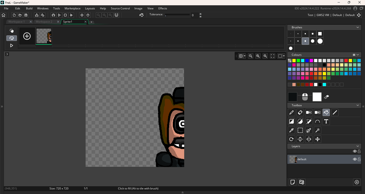Open grid settings dropdown arrow
Image resolution: width=365 pixels, height=194 pixels.
[245, 56]
